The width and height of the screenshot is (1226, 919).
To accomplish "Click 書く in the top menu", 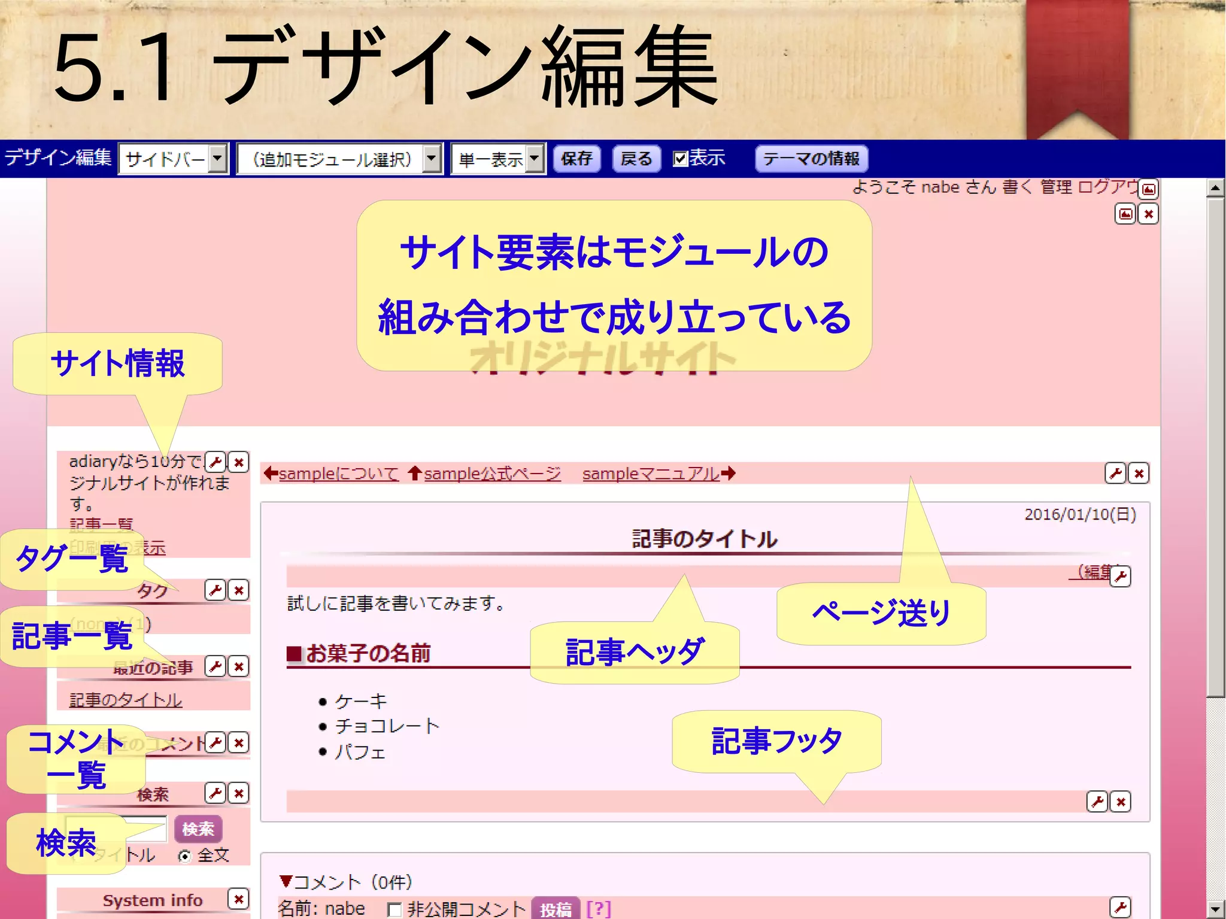I will tap(1018, 187).
